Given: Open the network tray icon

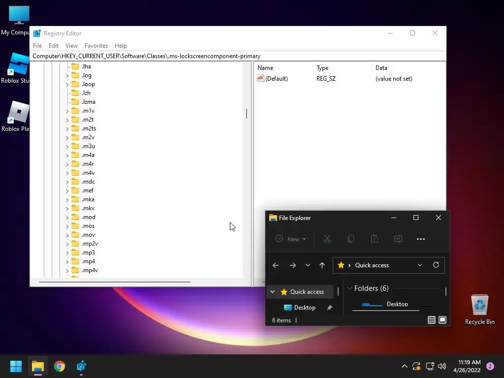Looking at the screenshot, I should point(430,366).
